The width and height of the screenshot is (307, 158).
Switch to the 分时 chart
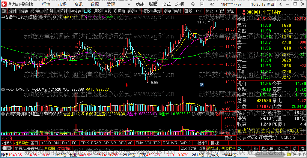tap(13, 11)
